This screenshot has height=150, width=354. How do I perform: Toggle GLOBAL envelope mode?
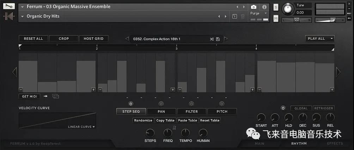point(301,108)
